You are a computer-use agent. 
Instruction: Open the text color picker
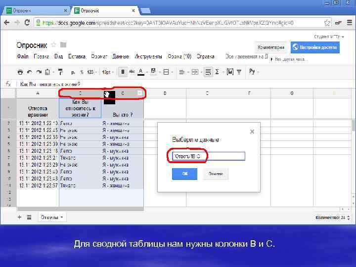(141, 72)
